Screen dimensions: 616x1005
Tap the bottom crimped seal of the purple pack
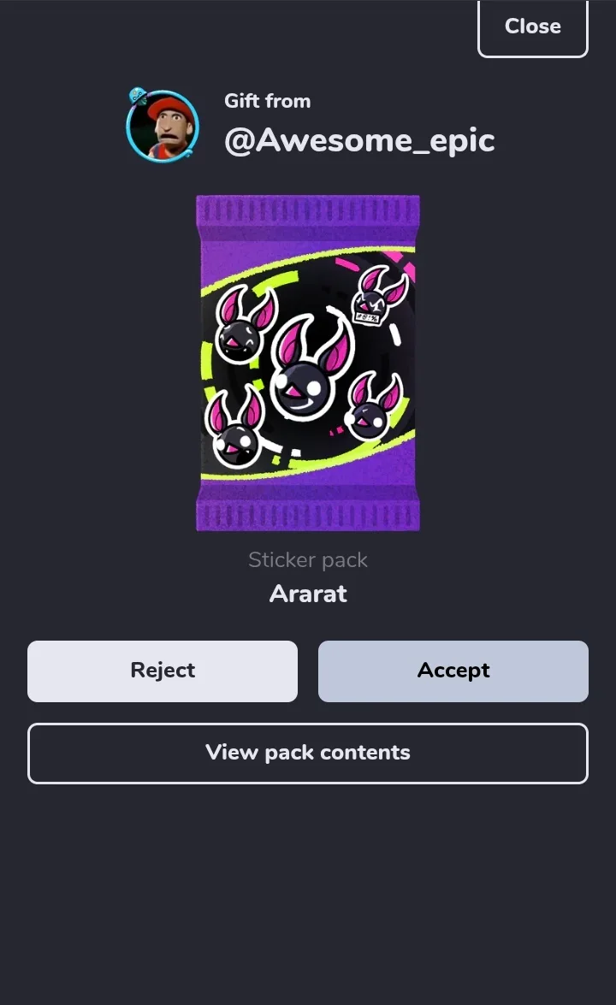308,516
